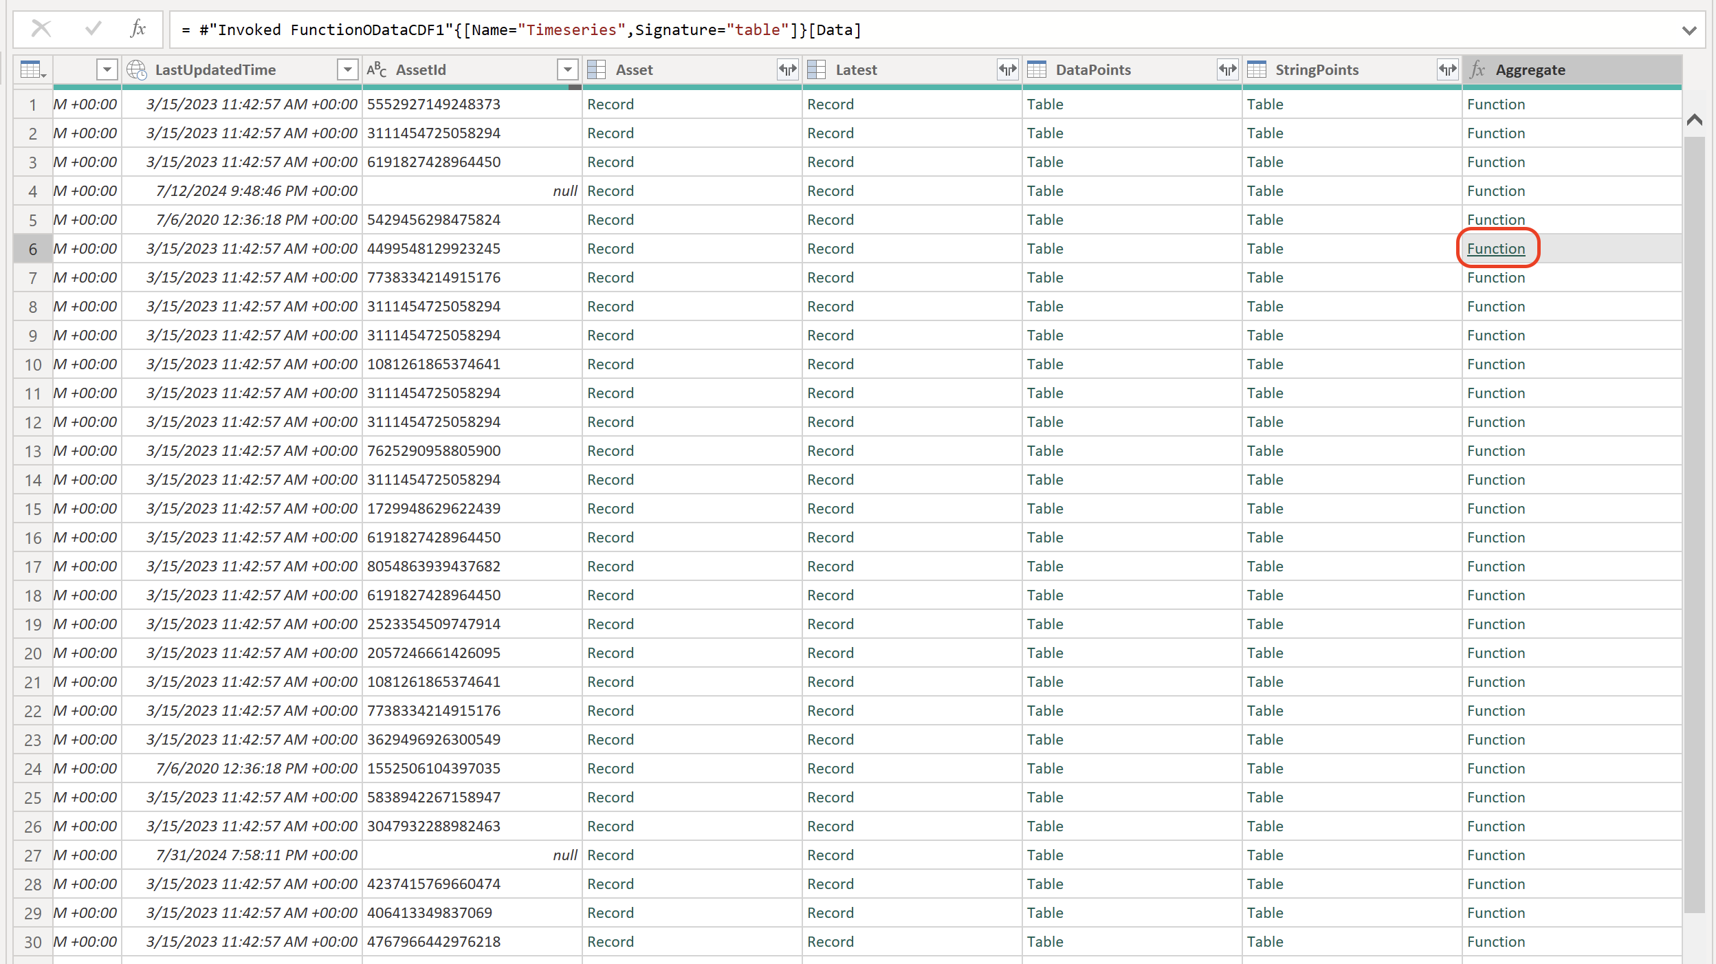The image size is (1716, 964).
Task: Toggle the row selector checkbox column
Action: point(32,69)
